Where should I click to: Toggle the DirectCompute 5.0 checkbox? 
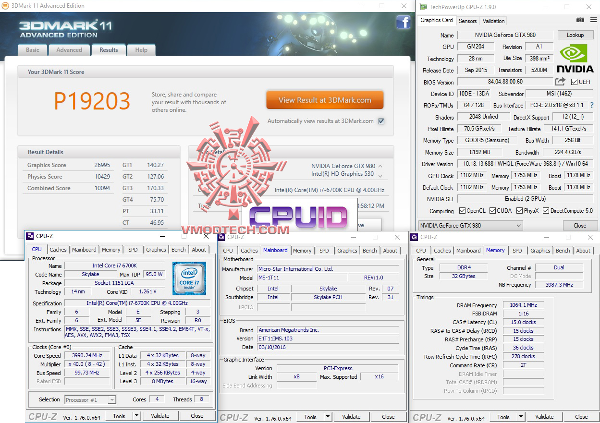pos(546,211)
